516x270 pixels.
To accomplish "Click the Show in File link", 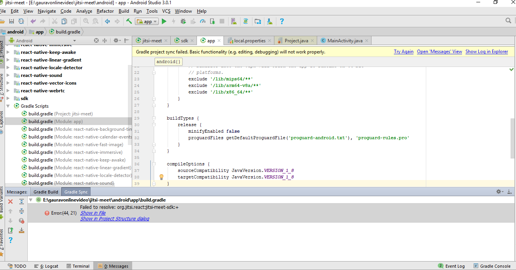I will click(x=92, y=212).
